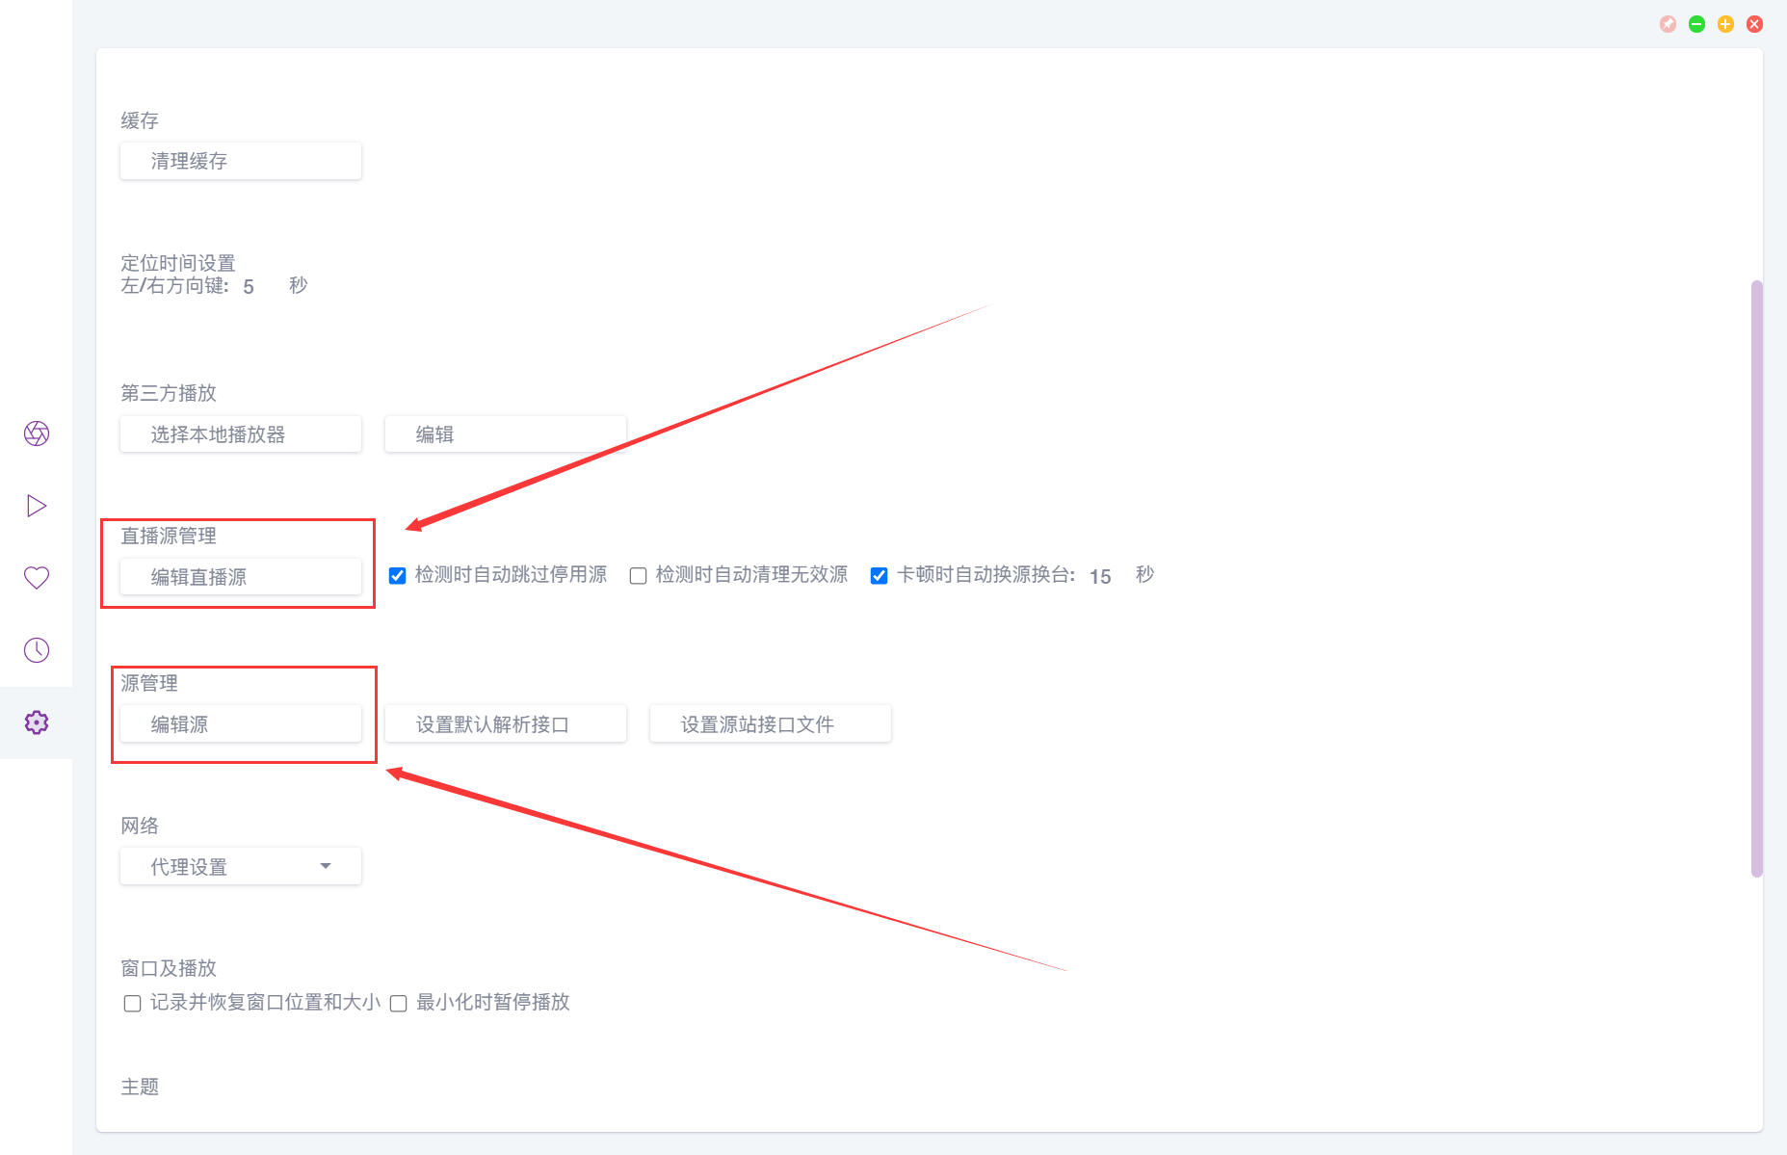
Task: Disable 检测时自动跳过停用源 checkbox
Action: pyautogui.click(x=396, y=575)
